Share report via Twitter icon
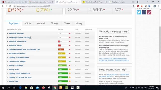 tap(139, 12)
